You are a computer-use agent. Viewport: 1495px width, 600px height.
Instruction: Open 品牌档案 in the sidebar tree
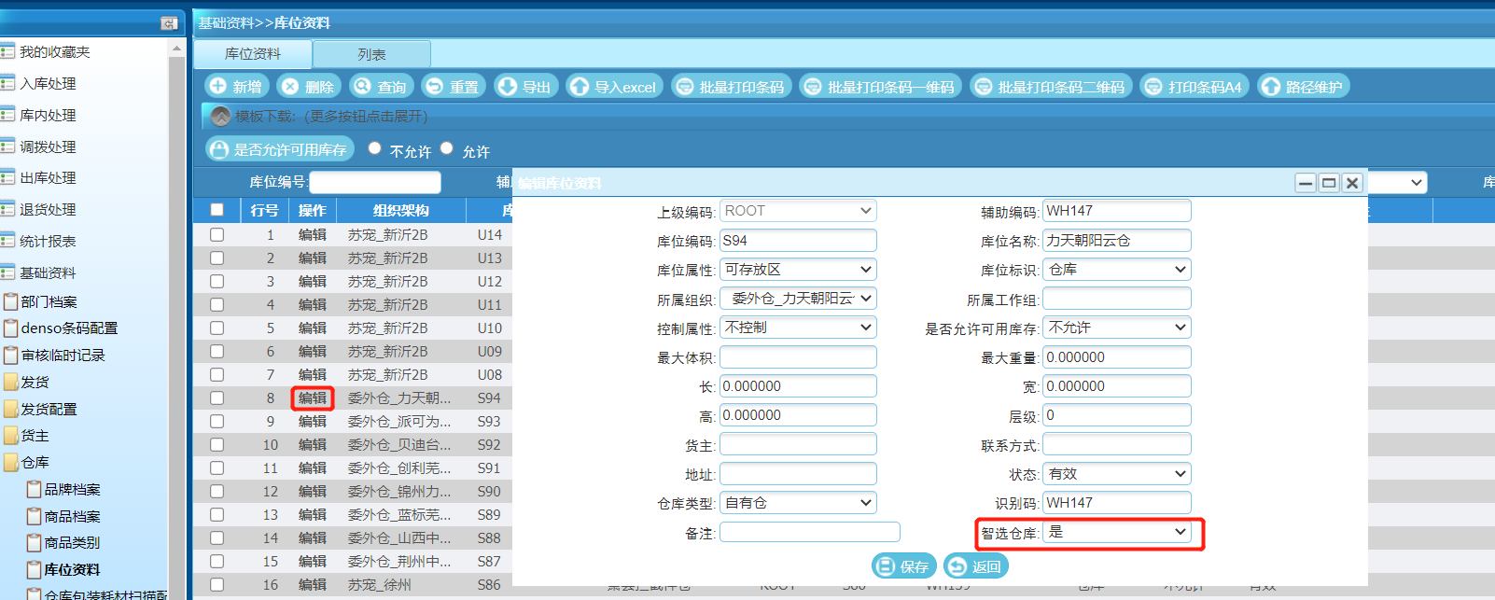(x=72, y=489)
